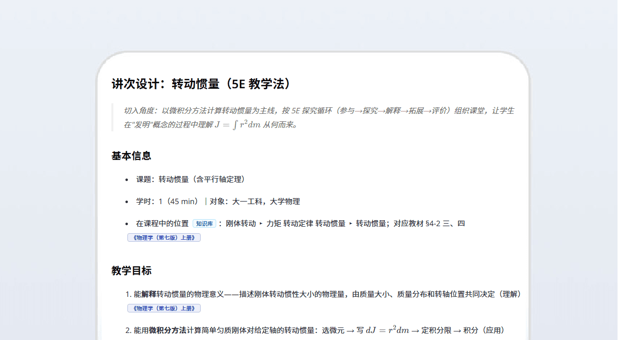Click the title 讲次设计：转动惯量（5E 教学法）
Viewport: 618px width, 340px height.
[x=201, y=84]
